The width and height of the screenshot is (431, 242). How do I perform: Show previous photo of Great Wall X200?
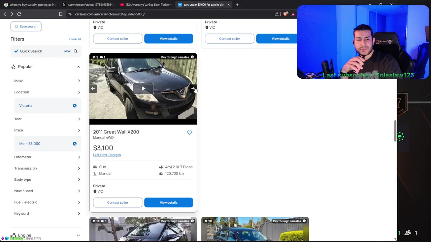click(x=93, y=89)
